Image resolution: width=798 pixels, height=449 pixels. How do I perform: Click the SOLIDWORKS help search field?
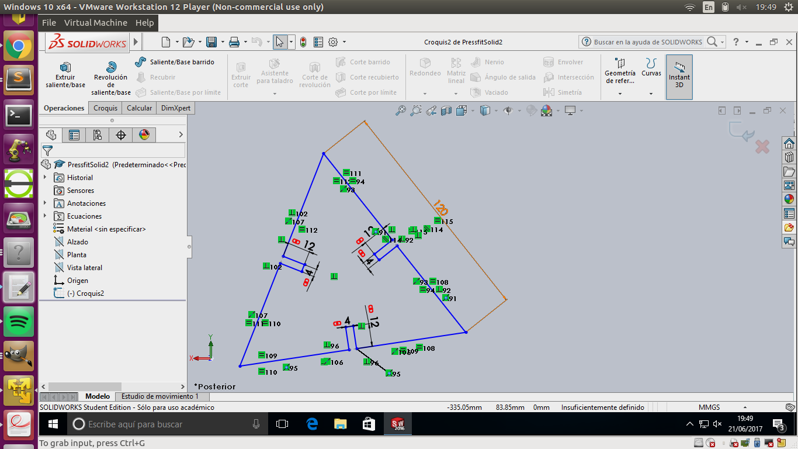tap(647, 42)
